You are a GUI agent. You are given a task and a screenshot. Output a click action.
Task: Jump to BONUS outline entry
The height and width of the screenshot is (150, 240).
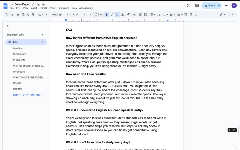coord(17,83)
